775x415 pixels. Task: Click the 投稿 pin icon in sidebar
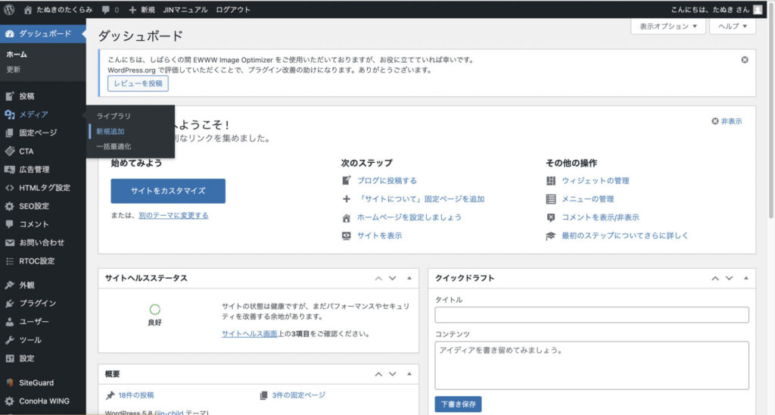(9, 96)
